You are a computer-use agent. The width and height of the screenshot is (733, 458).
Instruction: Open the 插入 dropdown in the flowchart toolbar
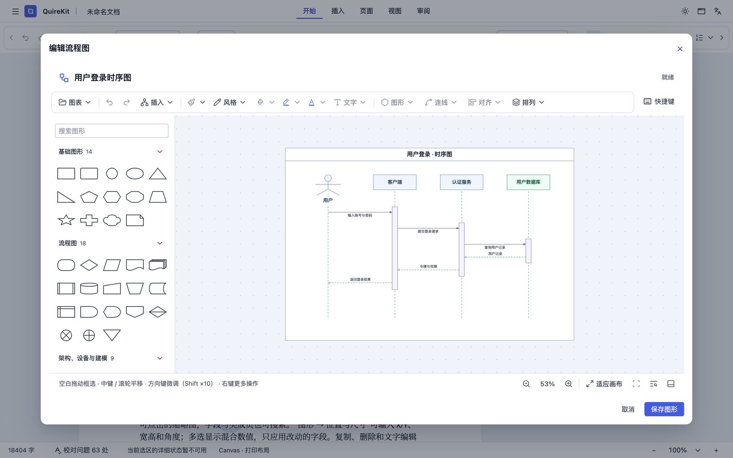click(157, 102)
